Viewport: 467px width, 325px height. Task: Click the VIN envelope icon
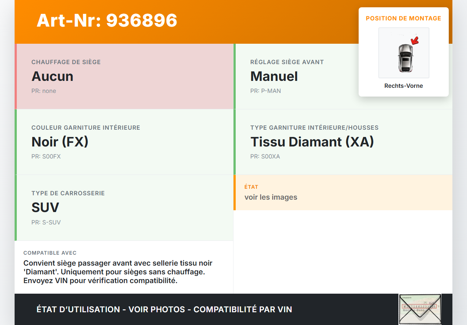click(420, 309)
